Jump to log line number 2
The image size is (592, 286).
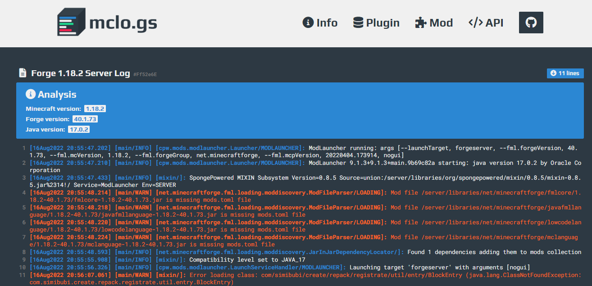23,163
